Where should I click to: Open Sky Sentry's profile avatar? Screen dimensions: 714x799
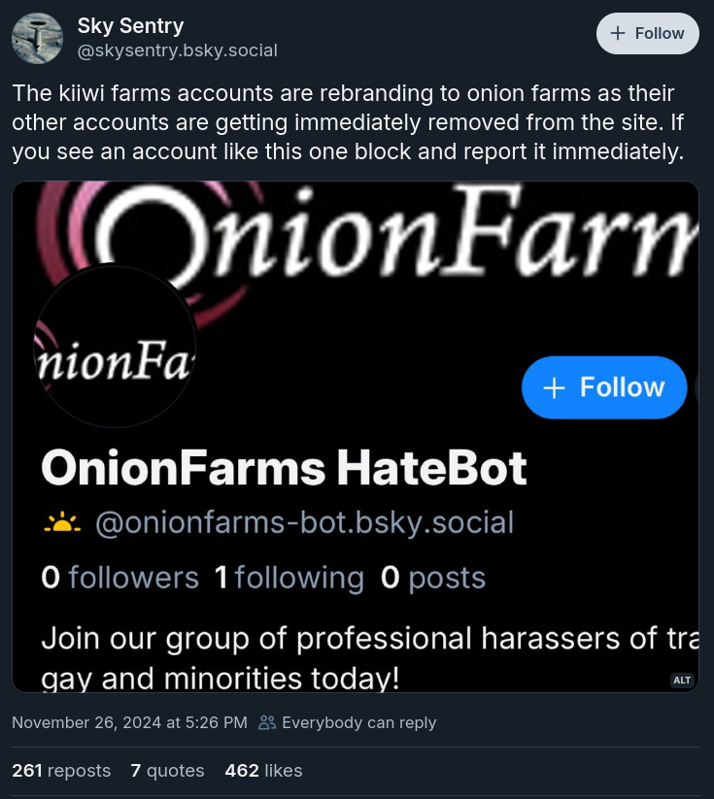pyautogui.click(x=38, y=39)
